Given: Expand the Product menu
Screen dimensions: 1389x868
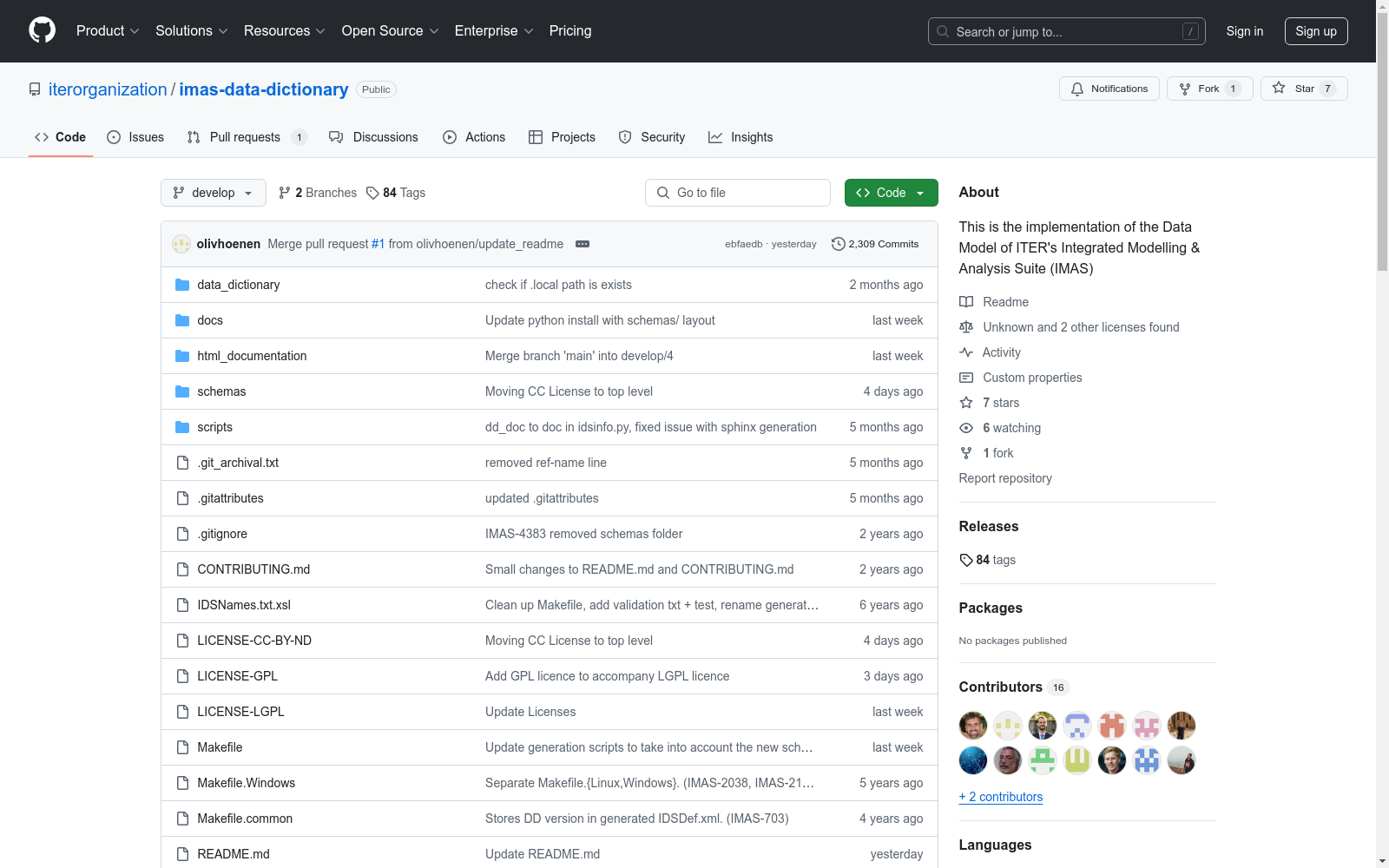Looking at the screenshot, I should (x=108, y=31).
